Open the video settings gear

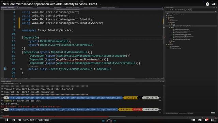[206, 120]
